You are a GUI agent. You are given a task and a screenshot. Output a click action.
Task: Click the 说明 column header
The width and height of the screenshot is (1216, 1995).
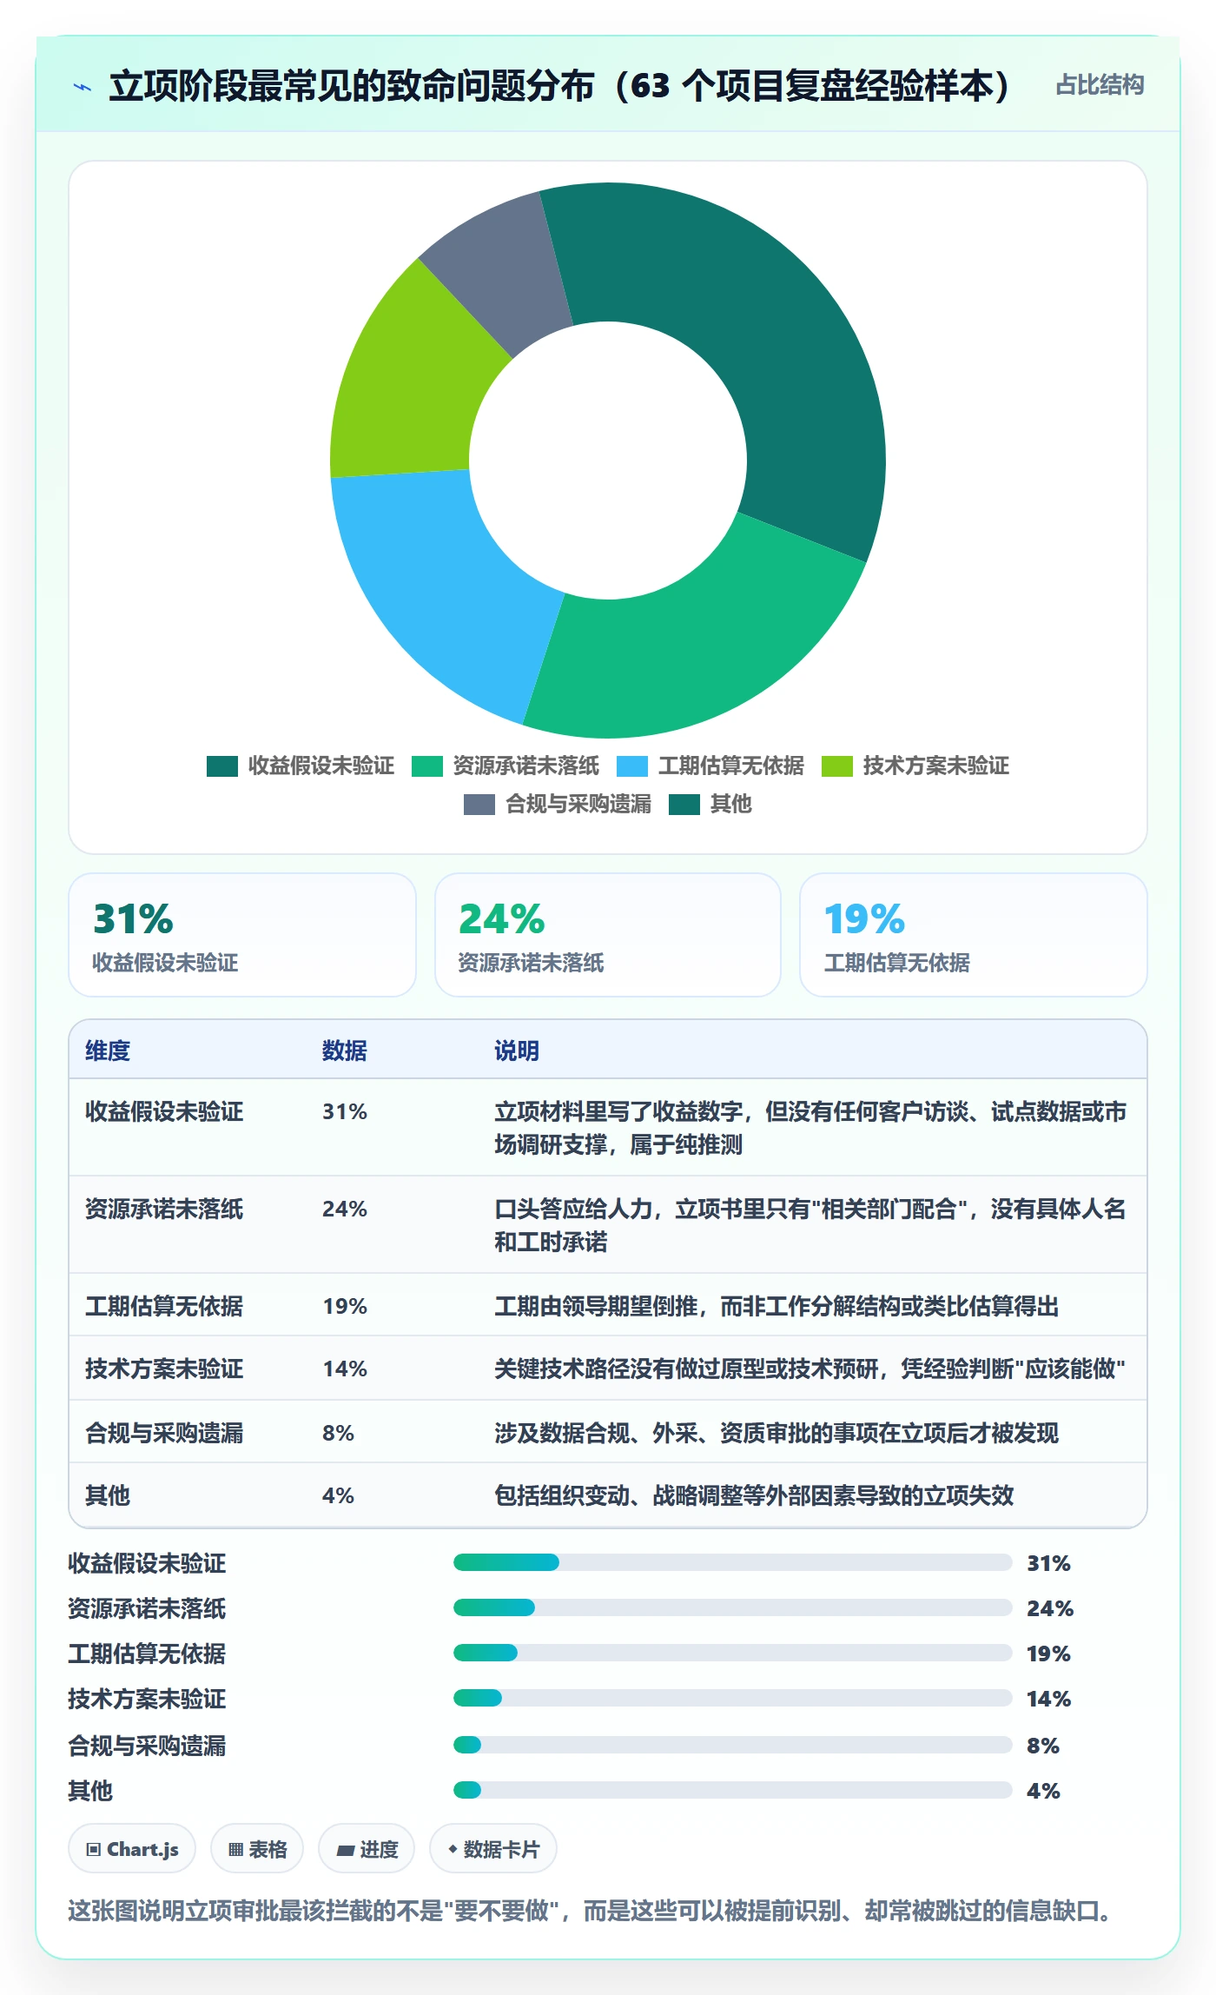click(x=517, y=1051)
